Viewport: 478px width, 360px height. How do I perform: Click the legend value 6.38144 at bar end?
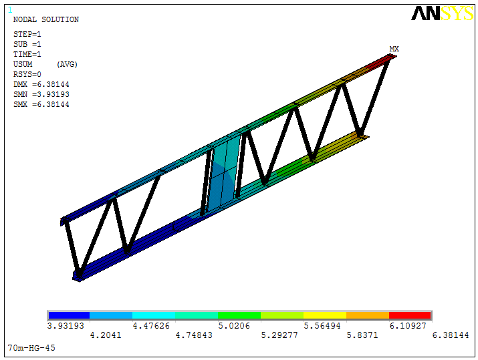(x=451, y=335)
